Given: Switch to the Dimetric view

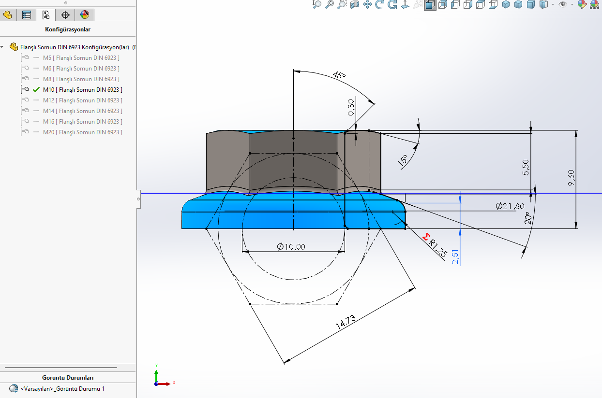Looking at the screenshot, I should pos(531,5).
